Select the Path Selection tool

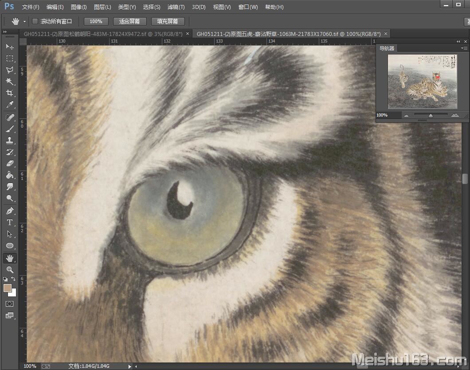[x=10, y=234]
